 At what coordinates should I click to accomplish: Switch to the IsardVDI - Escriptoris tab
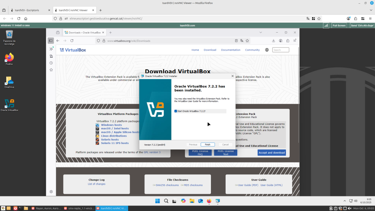(30, 10)
